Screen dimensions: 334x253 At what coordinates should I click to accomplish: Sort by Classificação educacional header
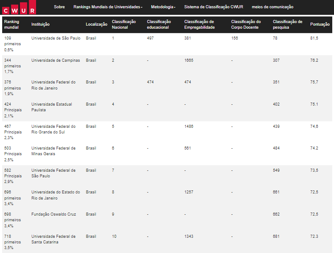pyautogui.click(x=159, y=24)
